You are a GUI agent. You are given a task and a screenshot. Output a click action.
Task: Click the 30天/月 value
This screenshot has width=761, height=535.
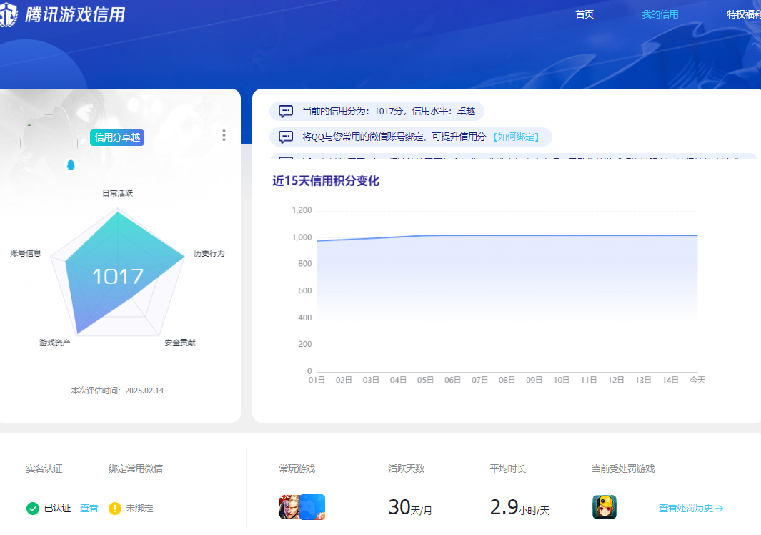click(410, 507)
